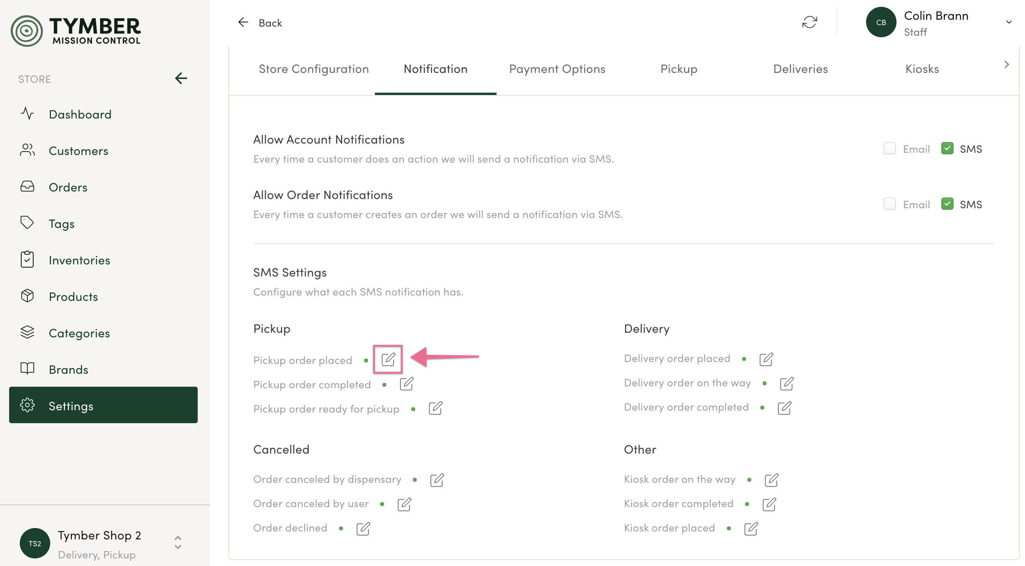Image resolution: width=1025 pixels, height=566 pixels.
Task: Disable SMS for Account Notifications
Action: [x=947, y=149]
